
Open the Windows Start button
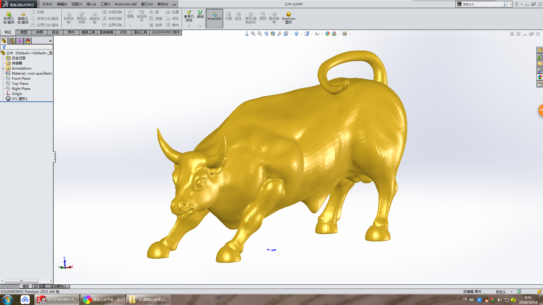8,300
